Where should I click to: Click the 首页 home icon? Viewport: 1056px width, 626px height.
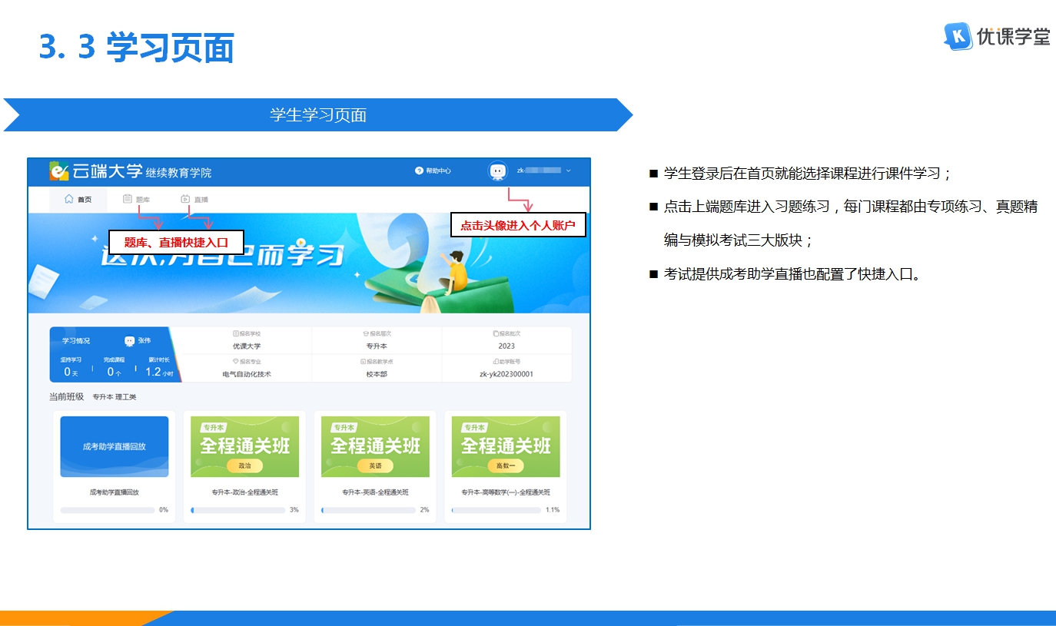pyautogui.click(x=69, y=200)
